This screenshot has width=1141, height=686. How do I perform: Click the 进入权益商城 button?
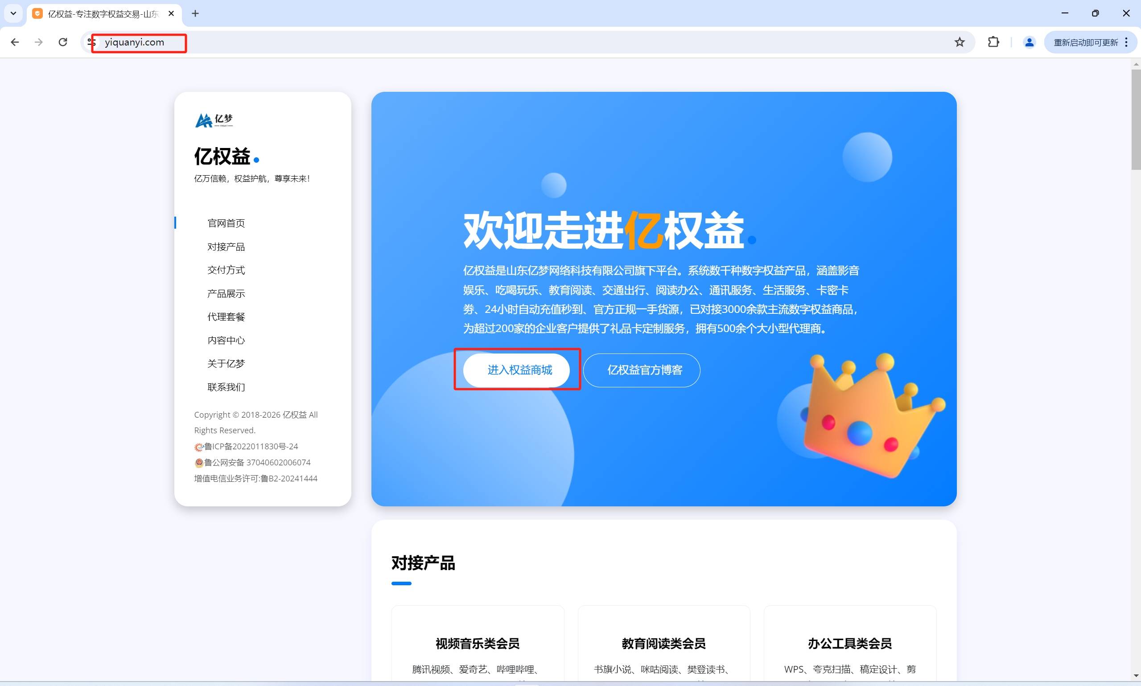pyautogui.click(x=516, y=370)
